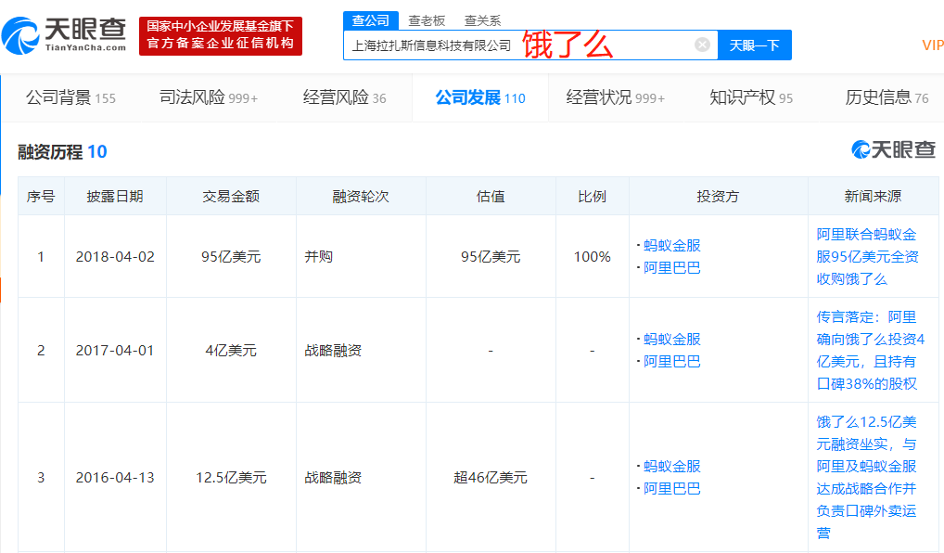Click the 融资历程 10 section heading
Viewport: 944px width, 553px height.
pos(62,152)
